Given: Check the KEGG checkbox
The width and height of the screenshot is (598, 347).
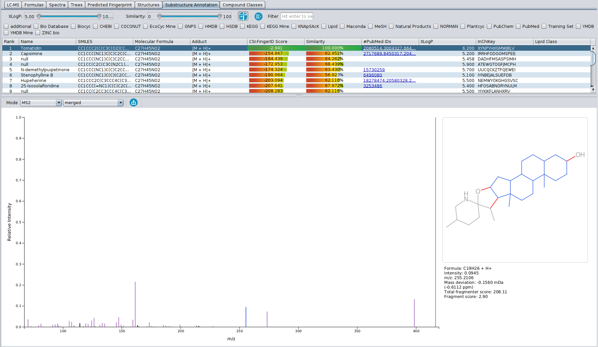Looking at the screenshot, I should click(x=242, y=26).
